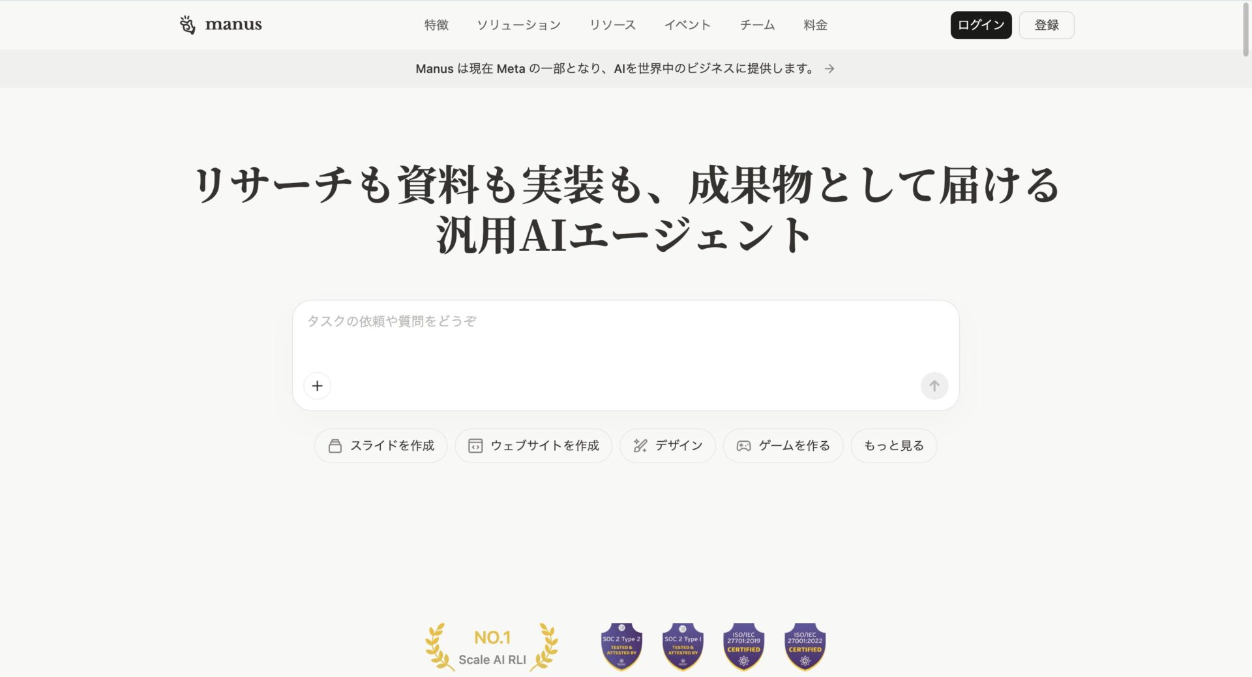1252x677 pixels.
Task: Click the manus wordmark text
Action: click(x=233, y=25)
